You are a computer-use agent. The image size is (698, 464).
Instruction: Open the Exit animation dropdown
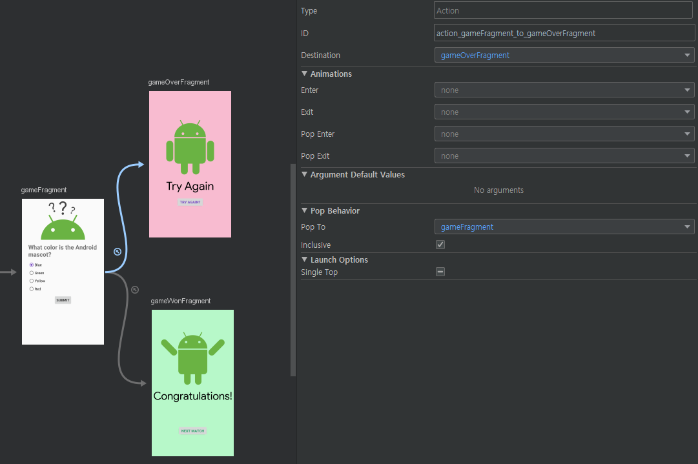point(564,112)
